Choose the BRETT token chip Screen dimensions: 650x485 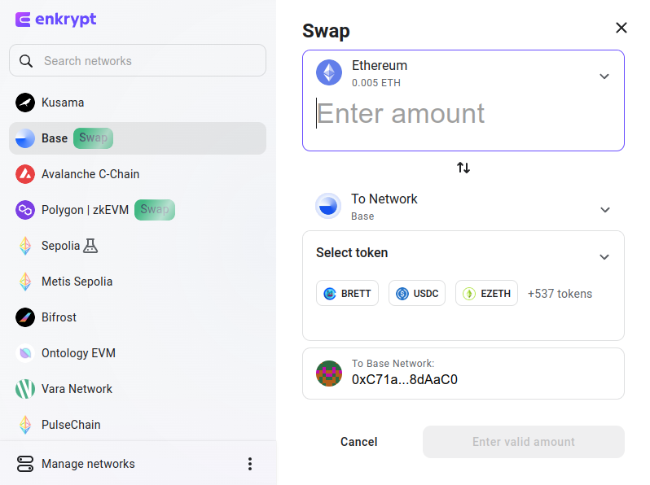pos(347,293)
